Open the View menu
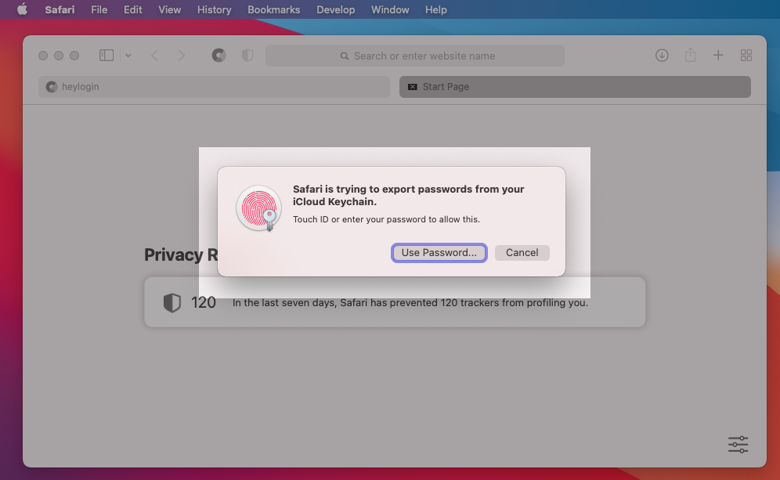Screen dimensions: 780x480 click(x=170, y=9)
